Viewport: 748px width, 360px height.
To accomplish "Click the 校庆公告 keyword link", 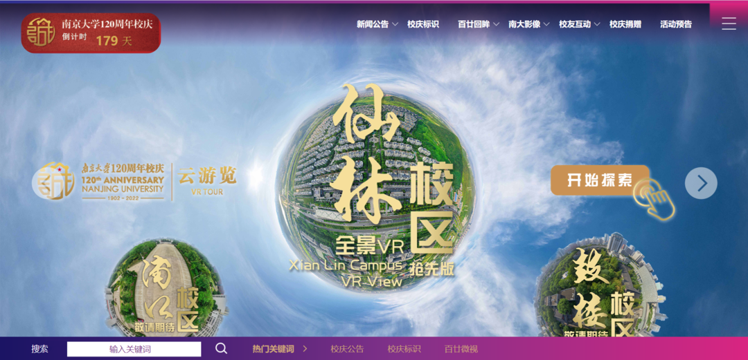I will (x=347, y=349).
